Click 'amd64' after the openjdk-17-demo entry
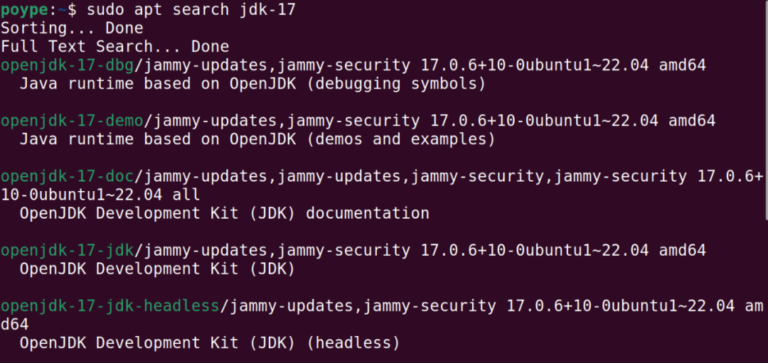Viewport: 768px width, 363px height. point(692,120)
